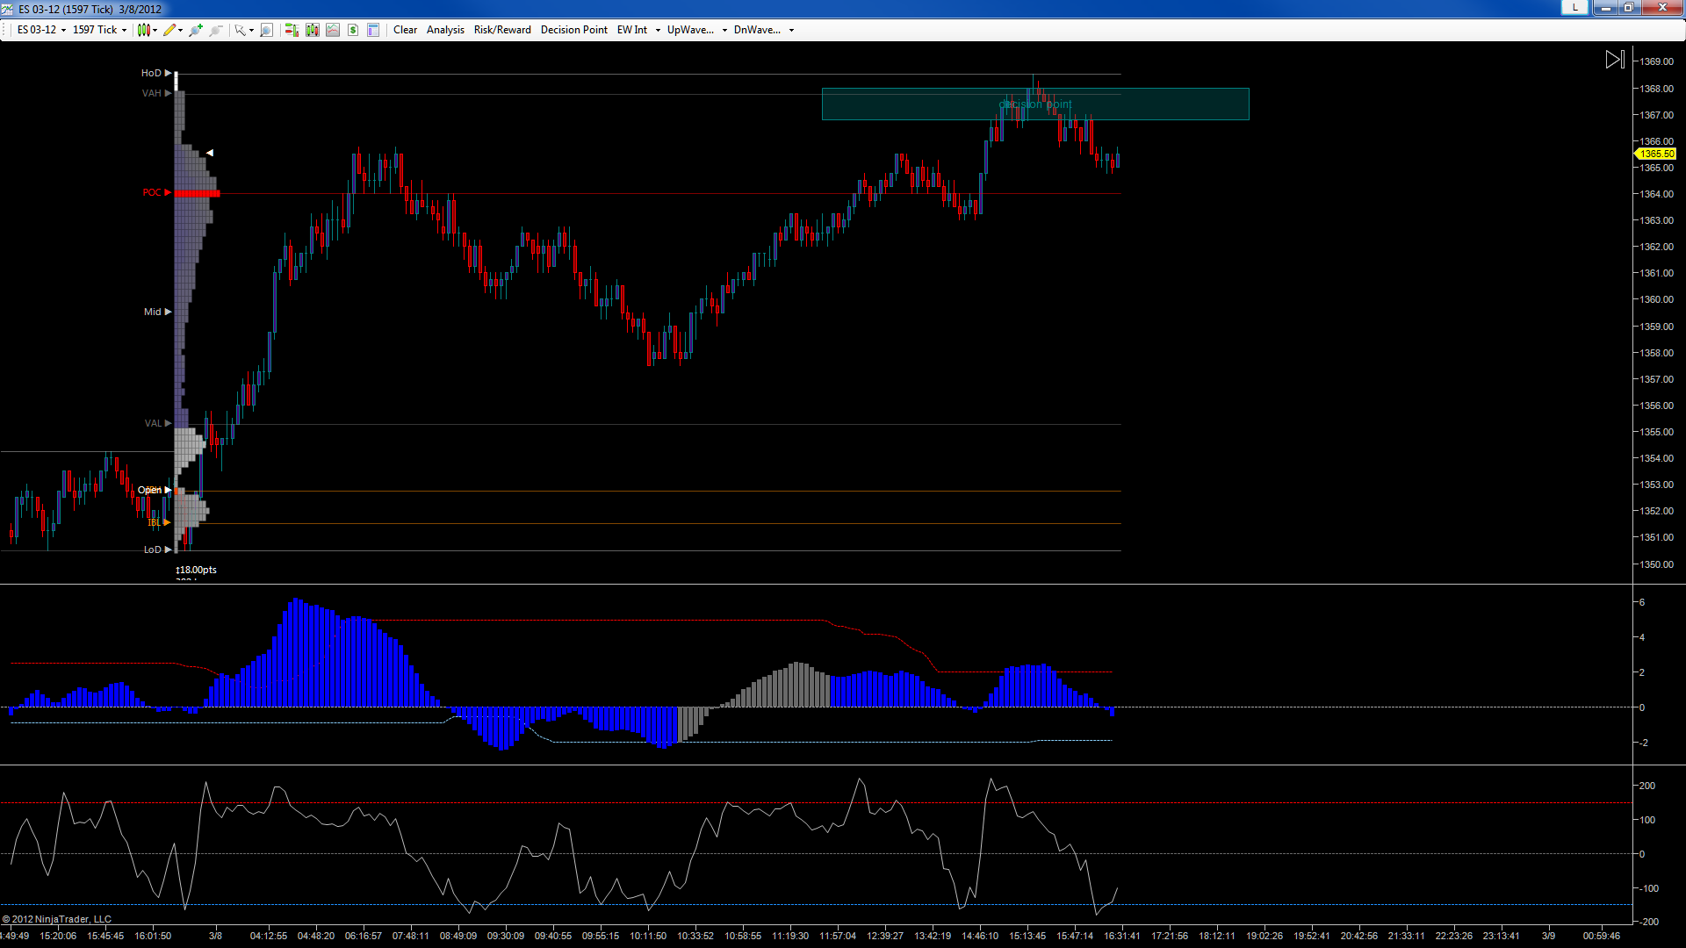This screenshot has height=948, width=1686.
Task: Click the 1369.00 price axis label
Action: coord(1657,61)
